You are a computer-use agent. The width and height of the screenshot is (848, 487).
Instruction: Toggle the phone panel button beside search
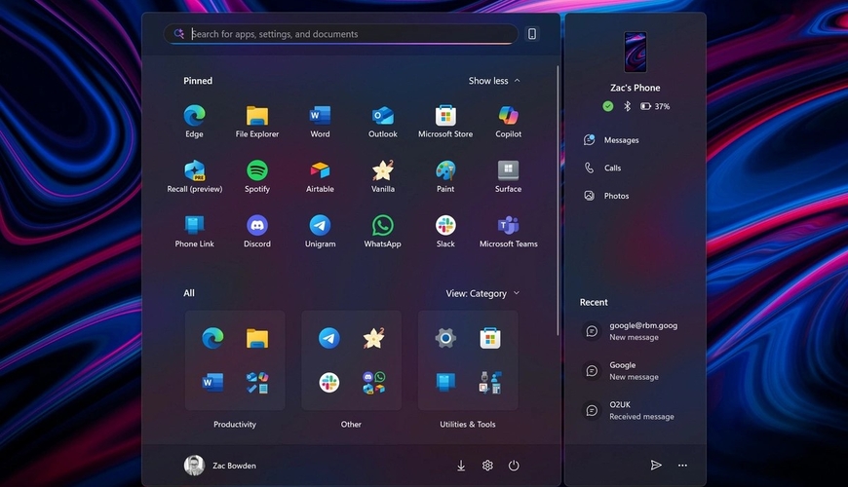point(532,33)
